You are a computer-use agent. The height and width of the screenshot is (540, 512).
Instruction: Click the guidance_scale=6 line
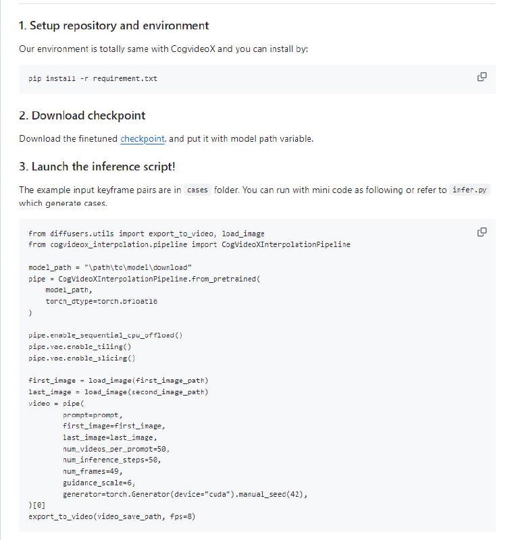pyautogui.click(x=99, y=483)
